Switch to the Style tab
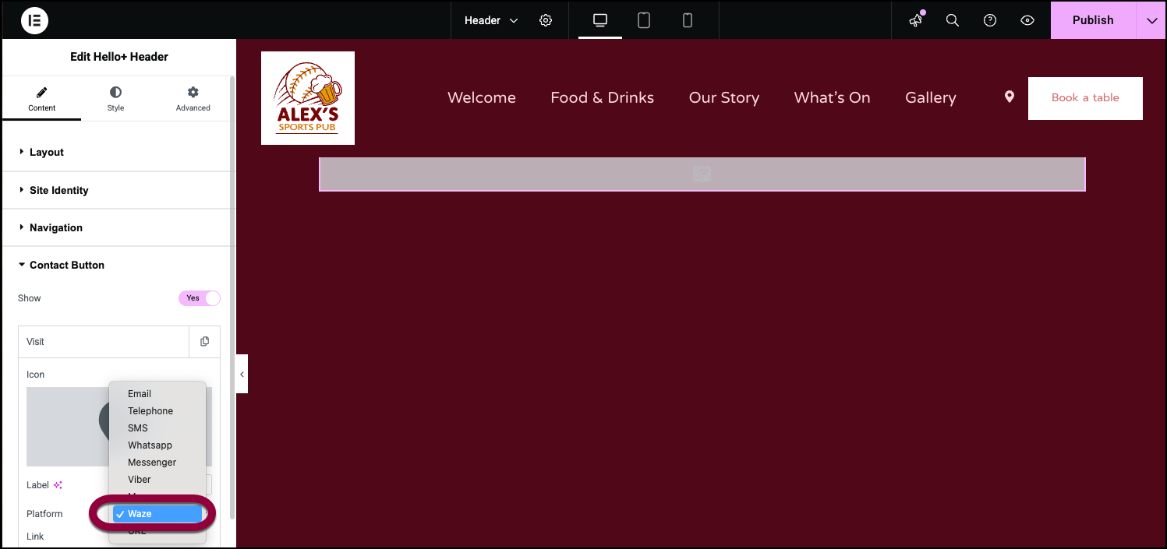 [x=115, y=99]
